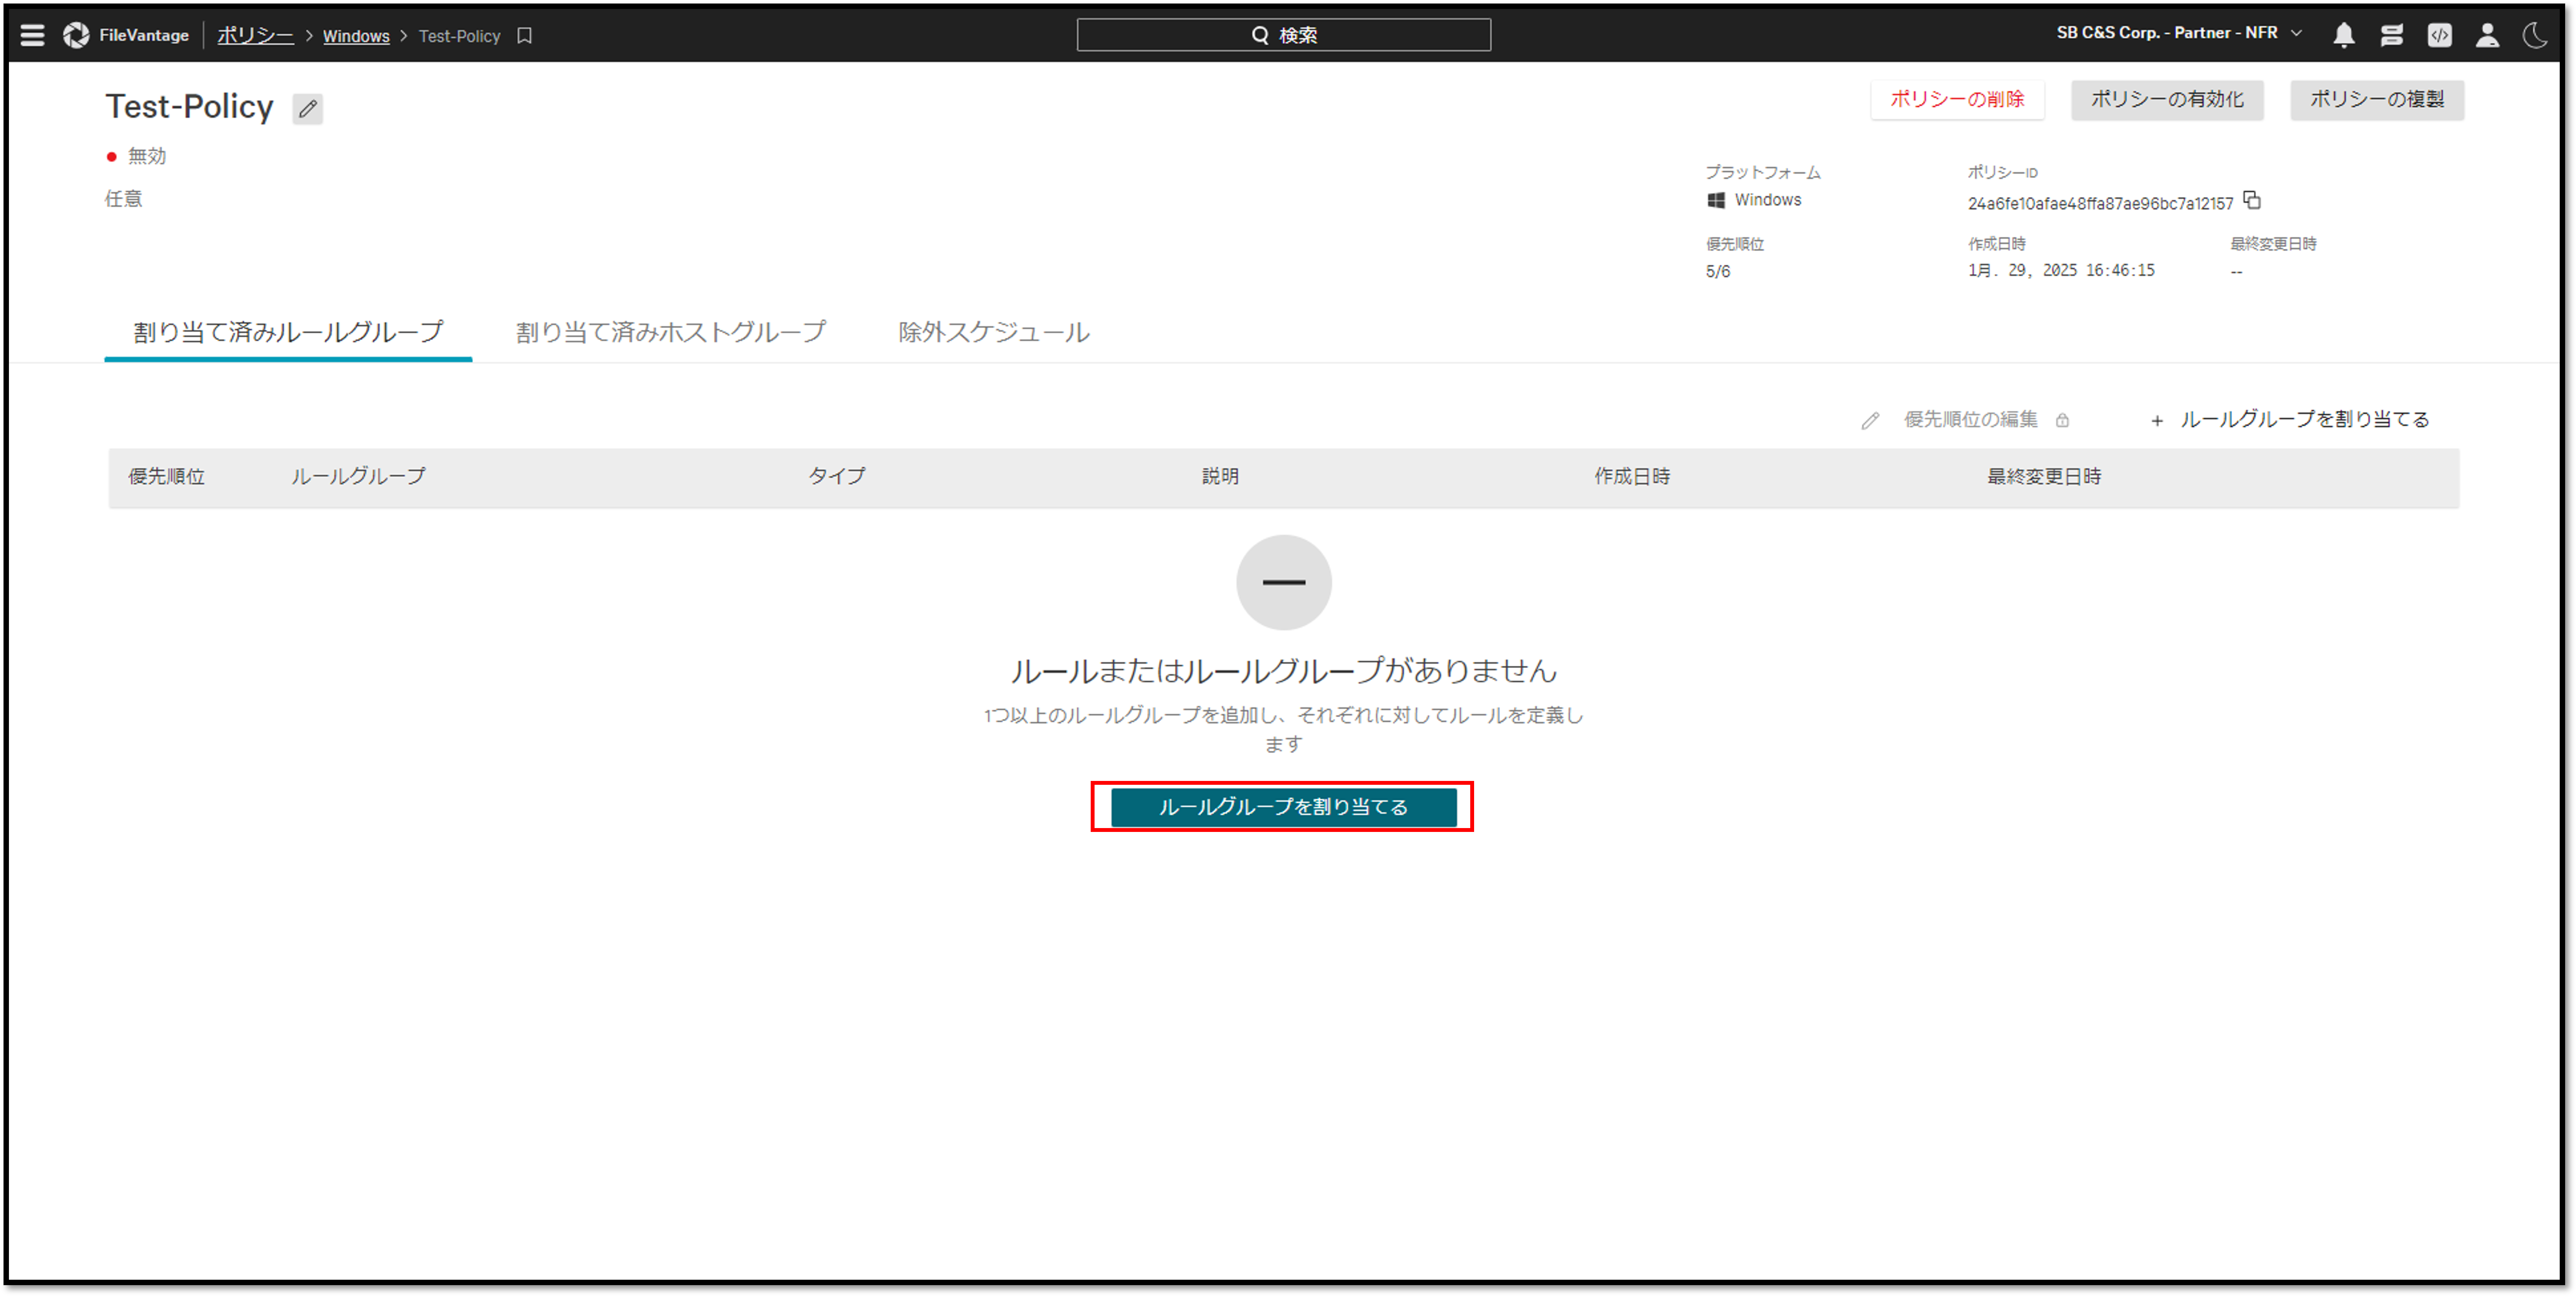Click the ルールまたはルールグループがありません message
The width and height of the screenshot is (2576, 1296).
click(1283, 671)
